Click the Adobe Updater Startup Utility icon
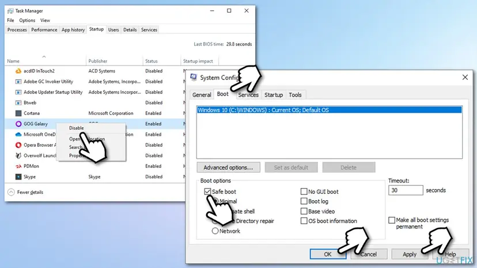Screen dimensions: 477x268 coord(18,92)
